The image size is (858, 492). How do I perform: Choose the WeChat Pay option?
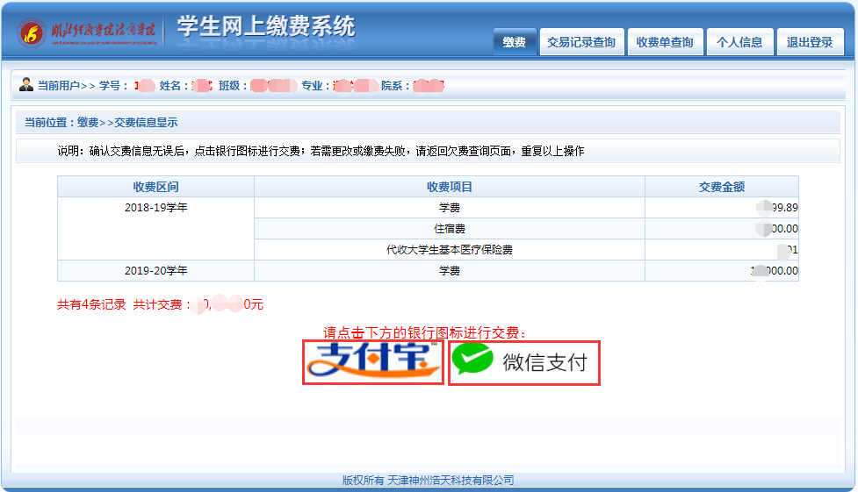point(524,362)
